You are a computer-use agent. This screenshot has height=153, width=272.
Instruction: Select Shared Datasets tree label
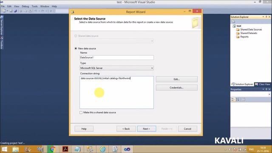click(249, 33)
